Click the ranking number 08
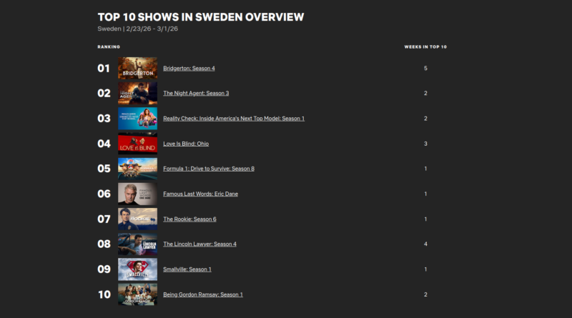The image size is (572, 318). point(104,244)
